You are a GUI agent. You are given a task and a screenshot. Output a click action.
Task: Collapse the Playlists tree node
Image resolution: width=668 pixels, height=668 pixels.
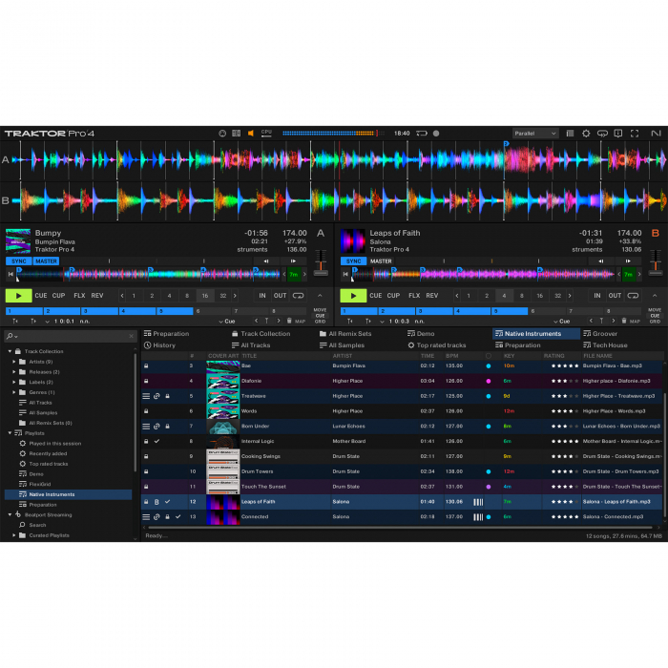(x=9, y=433)
